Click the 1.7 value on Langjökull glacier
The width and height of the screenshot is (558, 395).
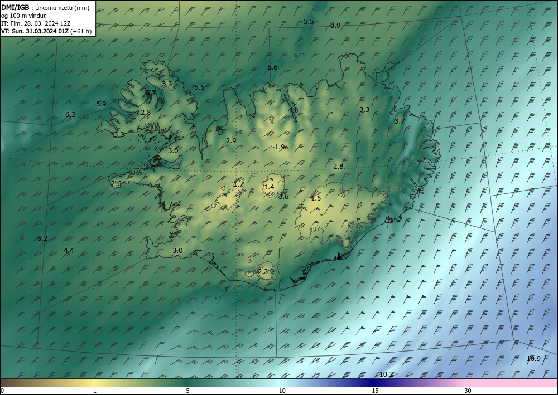click(x=238, y=184)
